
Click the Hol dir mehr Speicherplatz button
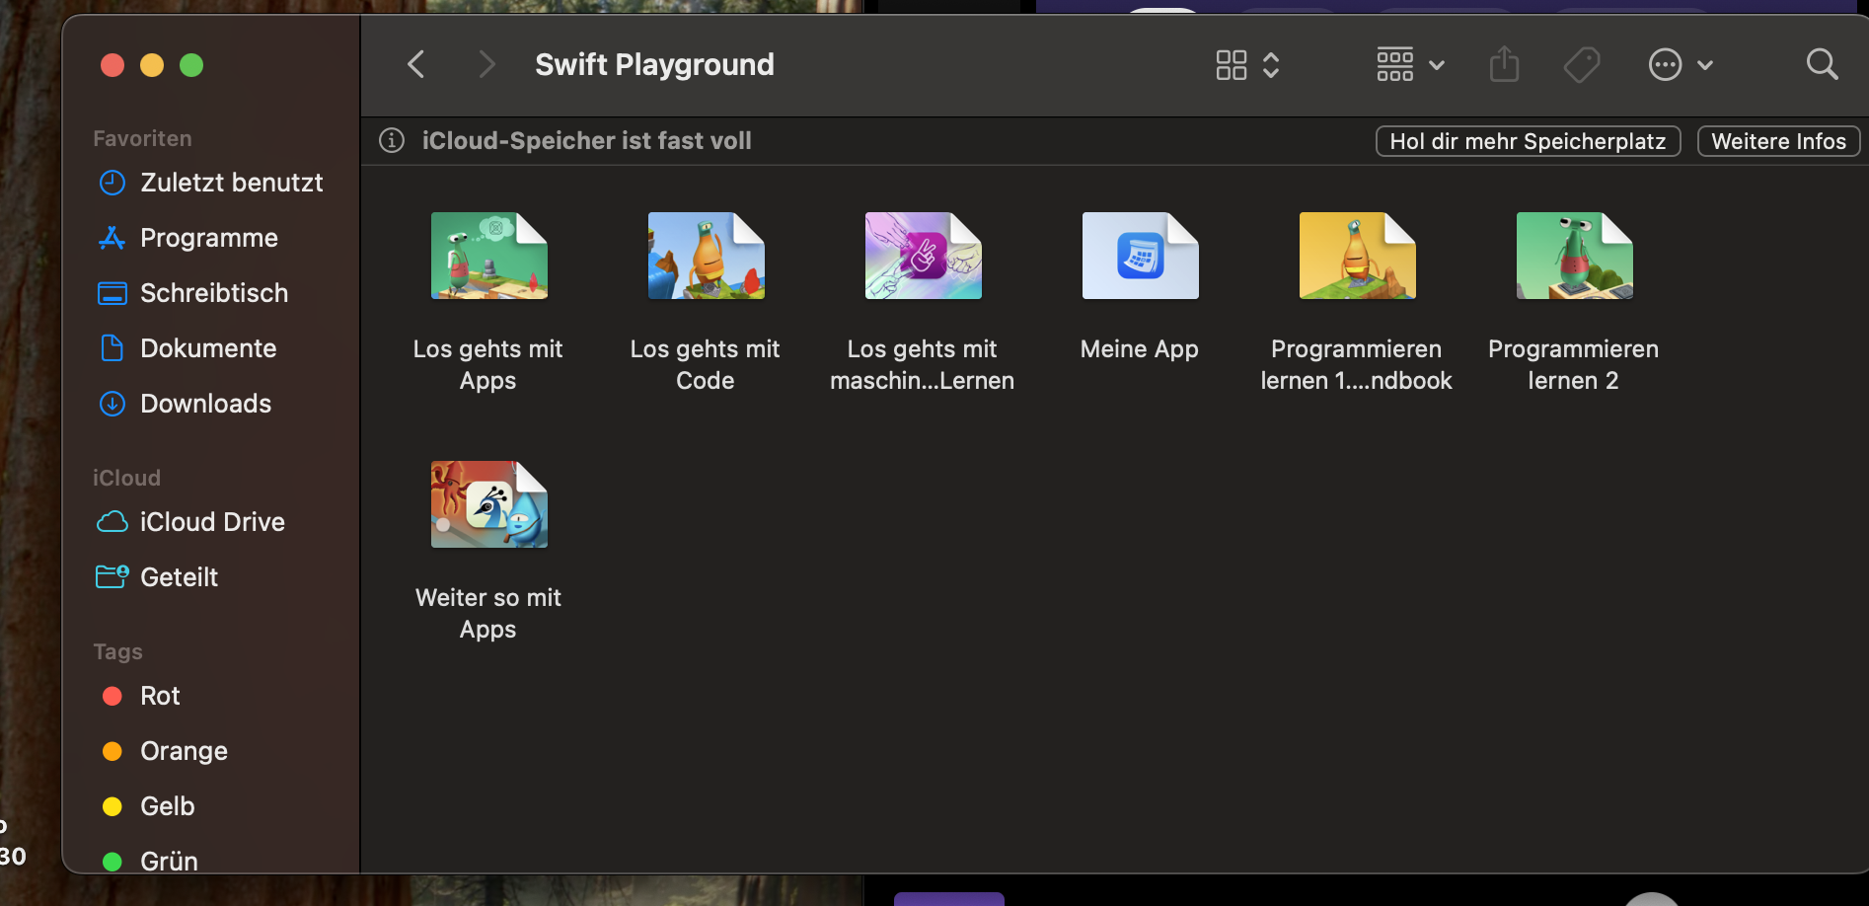click(1528, 141)
